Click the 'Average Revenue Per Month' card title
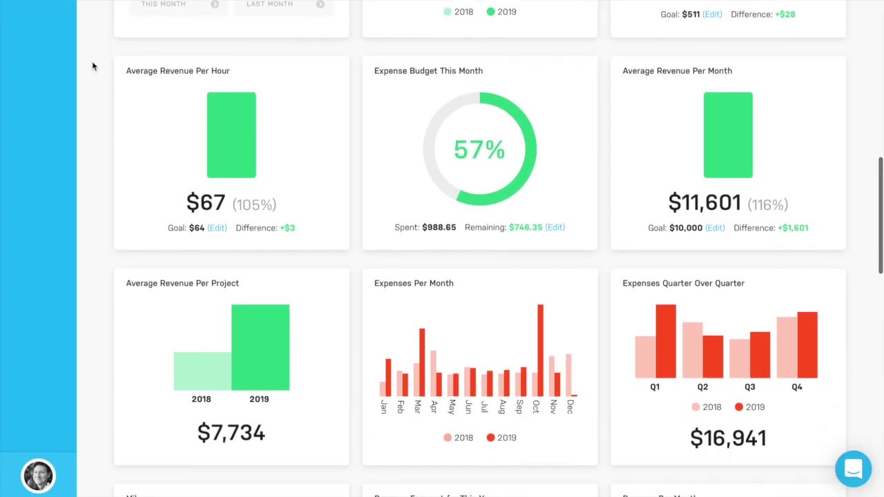The width and height of the screenshot is (884, 497). click(677, 70)
